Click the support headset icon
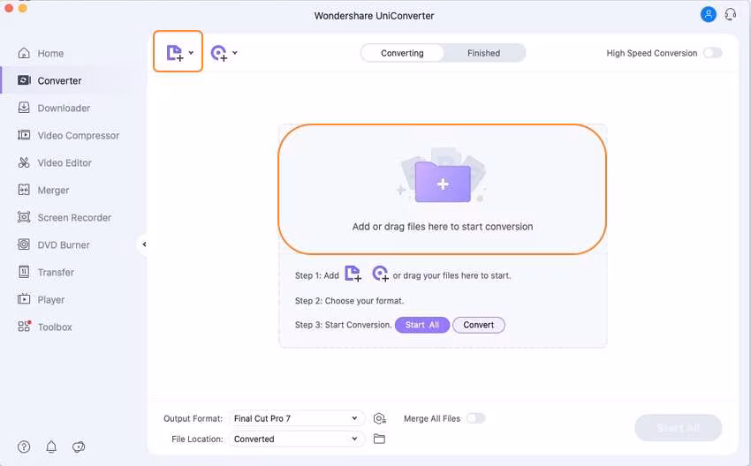This screenshot has height=466, width=751. [731, 14]
